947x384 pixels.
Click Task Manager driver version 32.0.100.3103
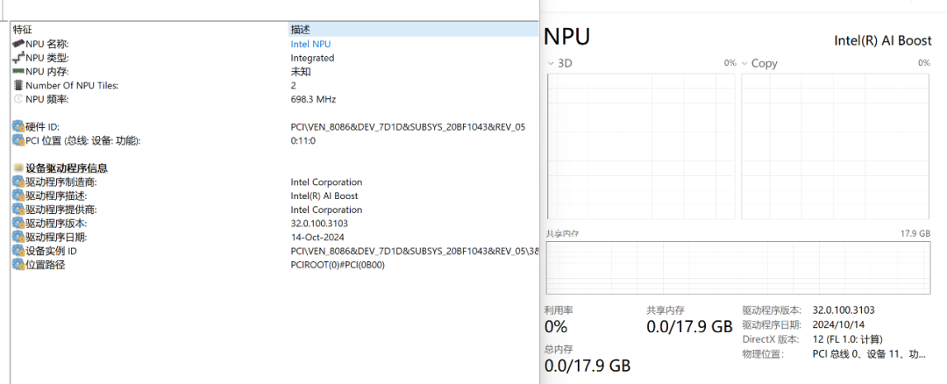coord(844,310)
